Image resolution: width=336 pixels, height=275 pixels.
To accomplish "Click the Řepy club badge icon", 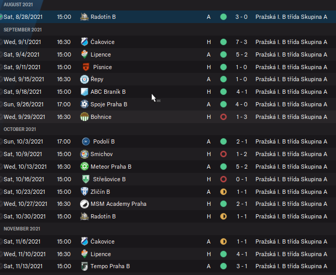I will click(x=85, y=80).
